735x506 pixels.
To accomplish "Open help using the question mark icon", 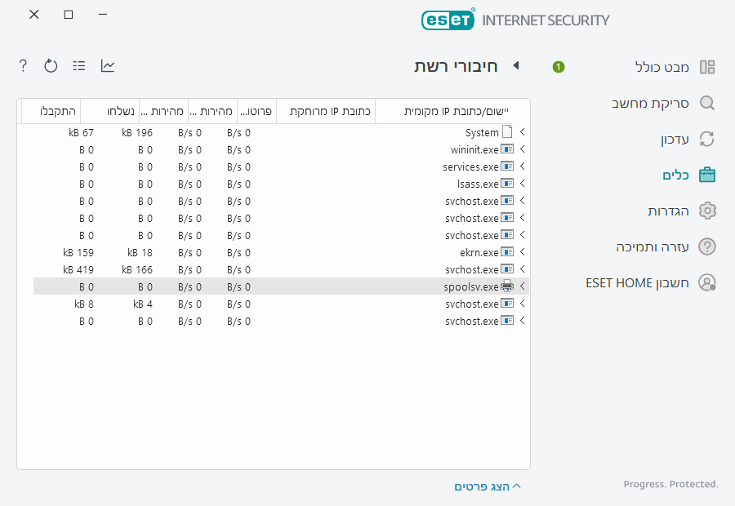I will tap(22, 65).
